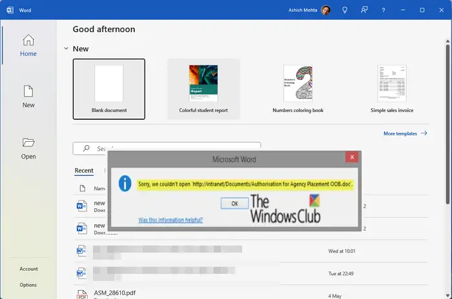Open the document modified Wed at 10:01
The width and height of the screenshot is (452, 299).
(251, 251)
